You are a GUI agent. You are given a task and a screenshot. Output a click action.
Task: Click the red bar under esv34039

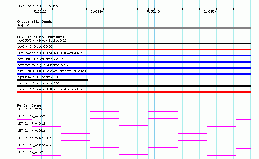pyautogui.click(x=134, y=50)
